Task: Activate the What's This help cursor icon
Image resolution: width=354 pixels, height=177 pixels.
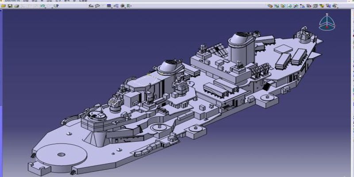Action: coord(56,6)
